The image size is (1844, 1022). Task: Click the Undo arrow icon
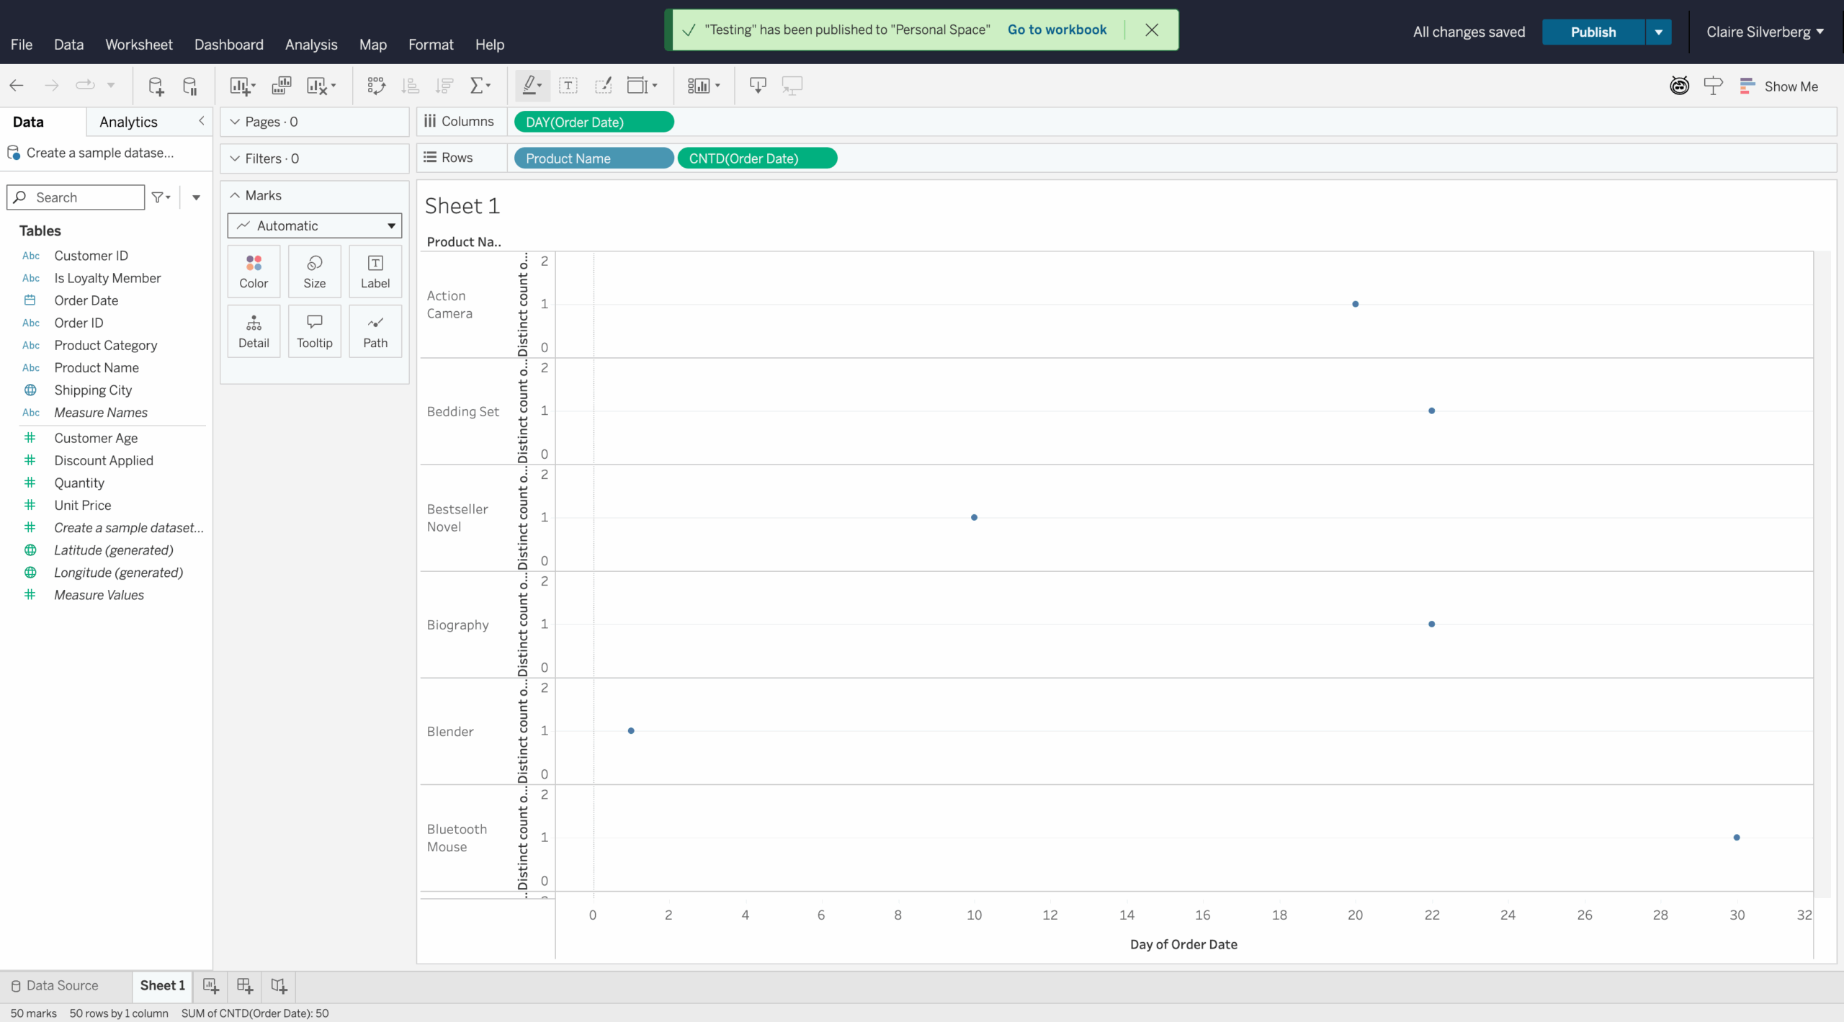tap(17, 85)
